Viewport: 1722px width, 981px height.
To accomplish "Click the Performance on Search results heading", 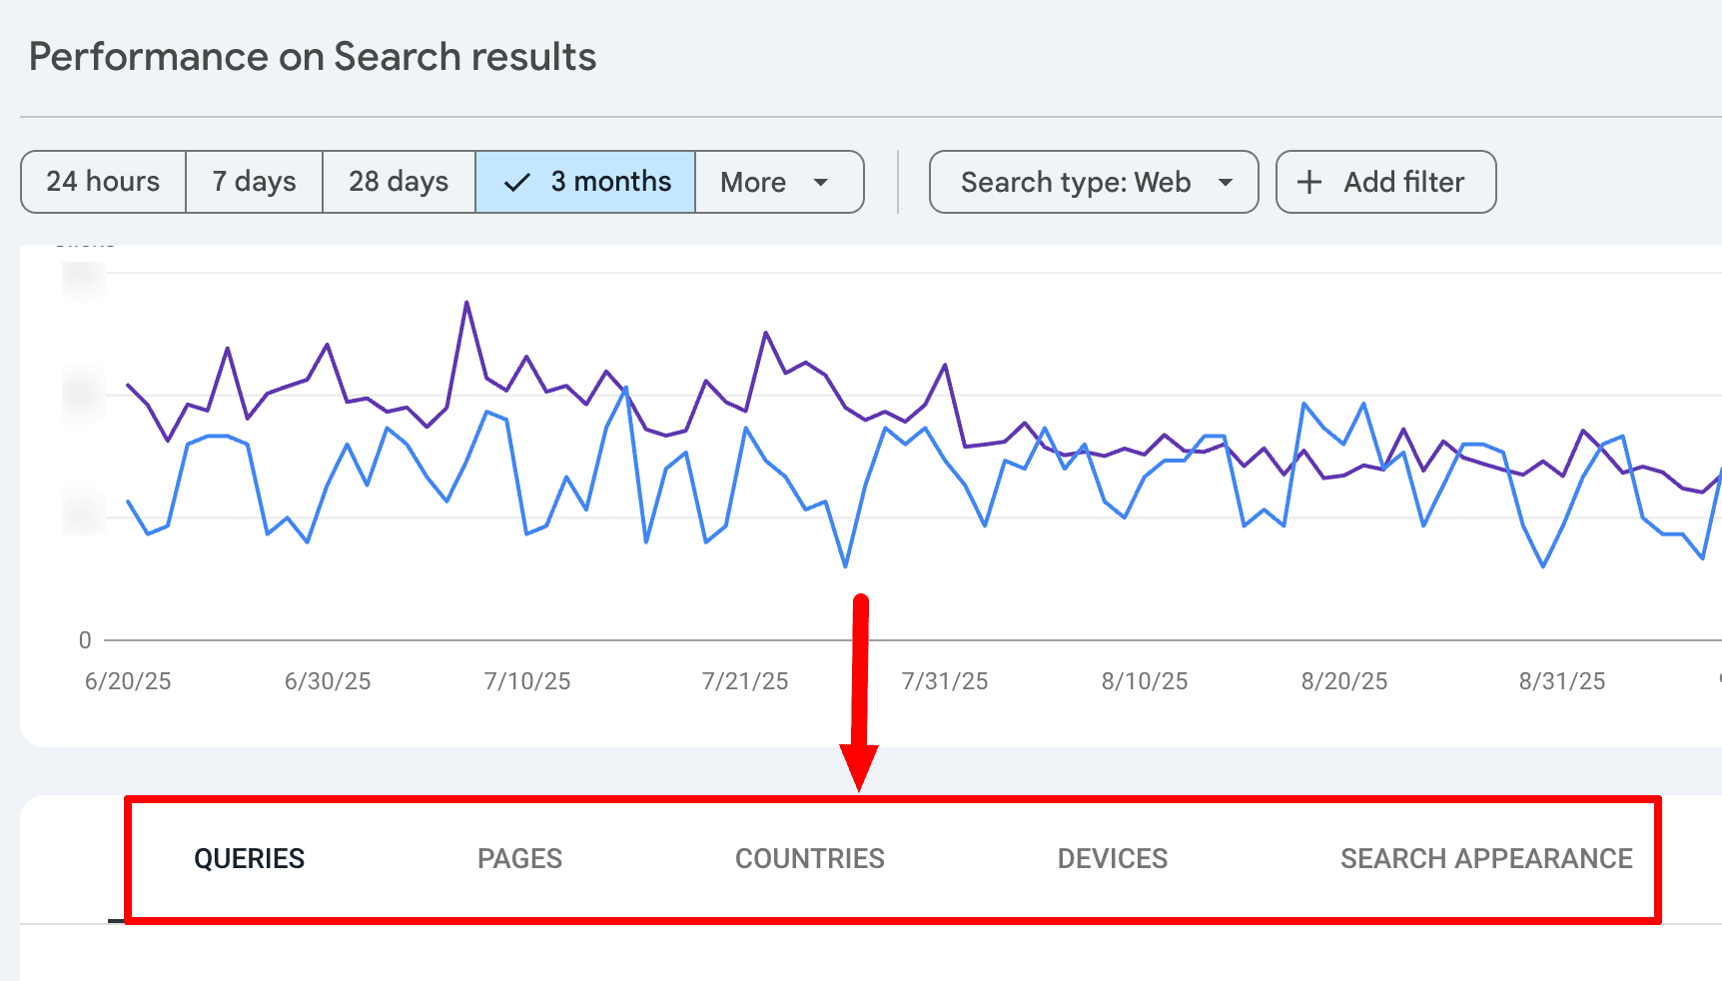I will click(x=313, y=57).
